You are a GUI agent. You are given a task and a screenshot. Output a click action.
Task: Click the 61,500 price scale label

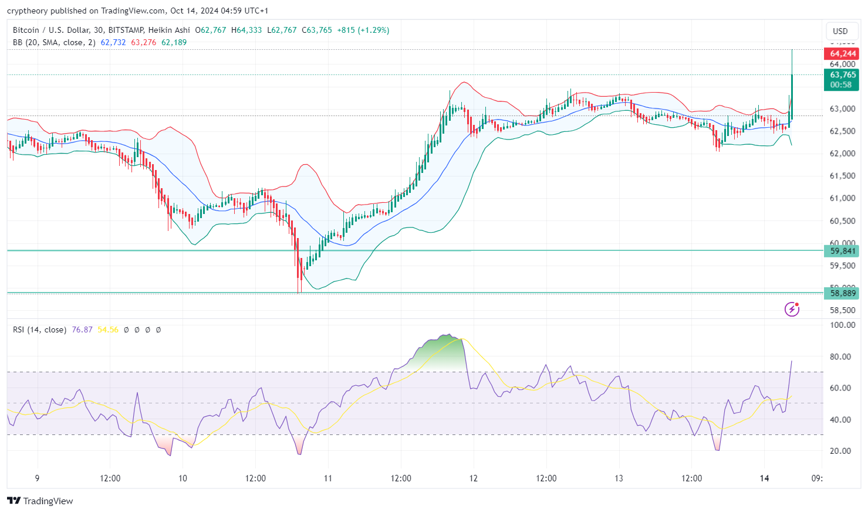tap(842, 176)
